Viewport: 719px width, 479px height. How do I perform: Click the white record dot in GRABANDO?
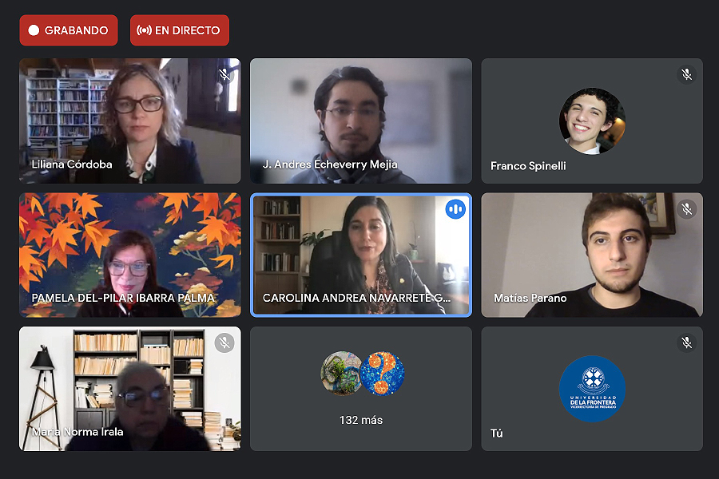point(34,30)
